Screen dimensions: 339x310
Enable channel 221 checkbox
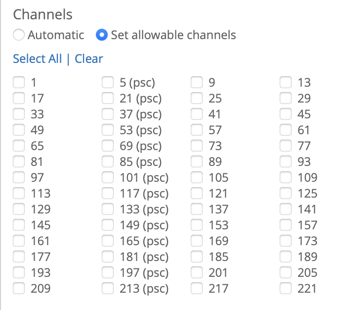pyautogui.click(x=286, y=289)
